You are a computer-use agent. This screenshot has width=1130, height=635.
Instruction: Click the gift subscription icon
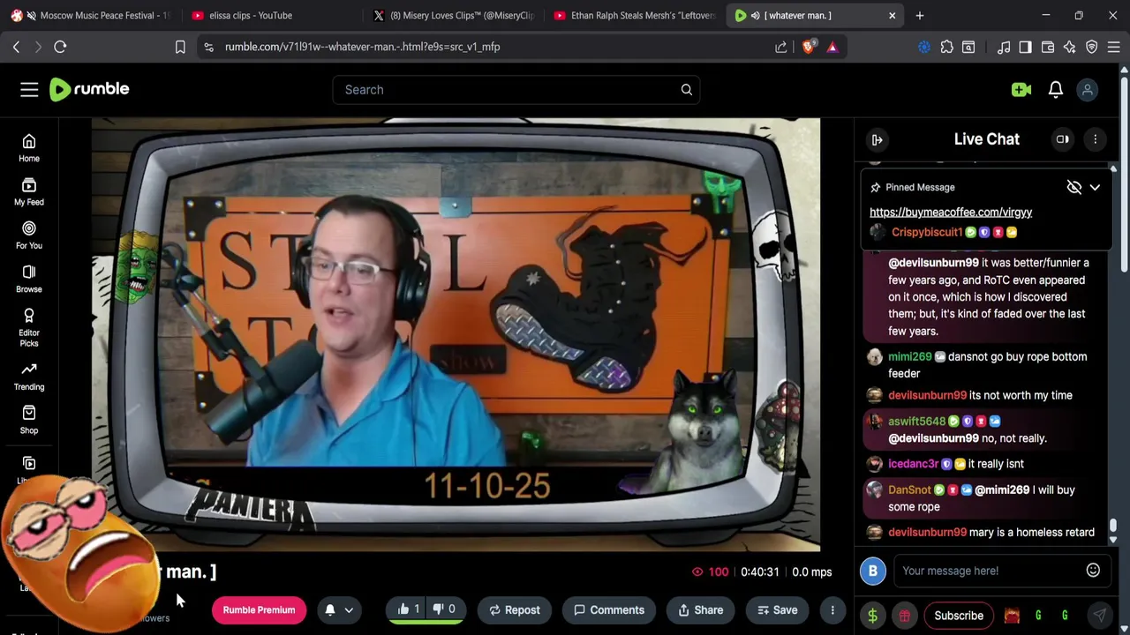pyautogui.click(x=905, y=616)
